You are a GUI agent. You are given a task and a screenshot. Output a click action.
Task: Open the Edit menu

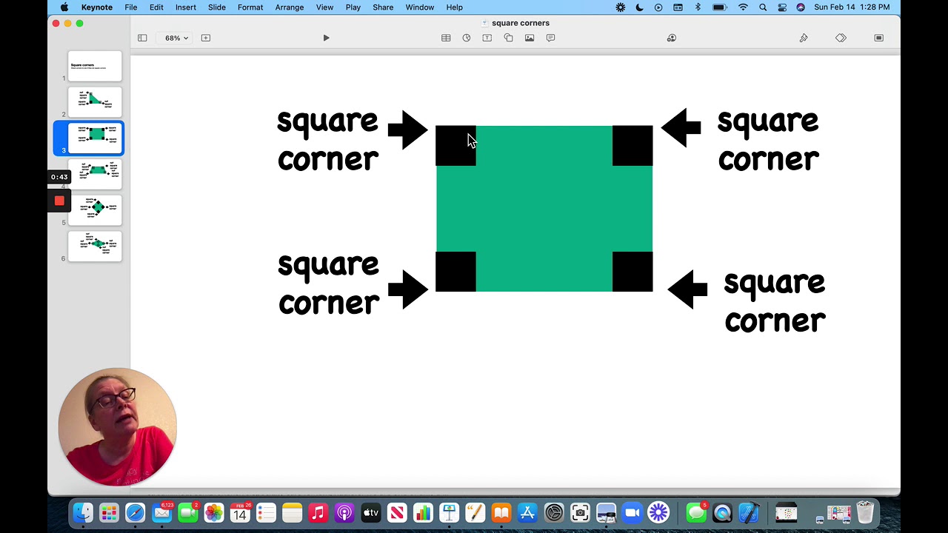click(156, 7)
